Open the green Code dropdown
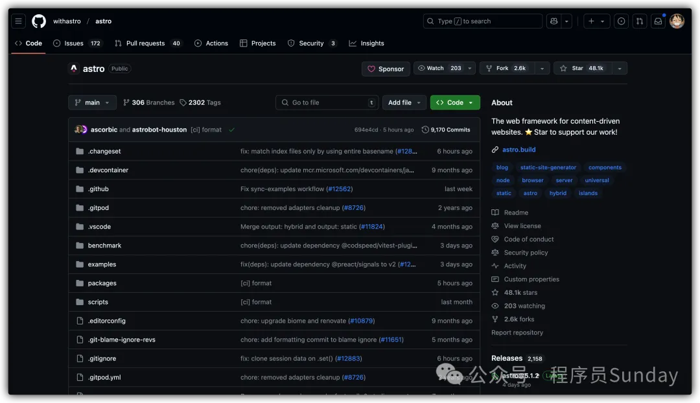 pos(455,102)
